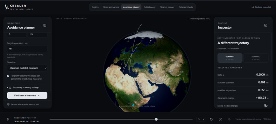Expand Secondary screening settings
Viewport: 276px width, 124px height.
23,88
